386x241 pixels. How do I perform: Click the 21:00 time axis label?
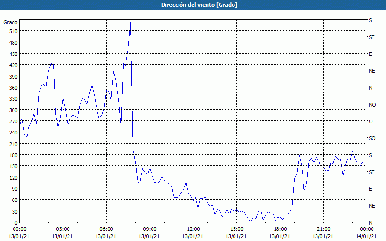(x=323, y=229)
